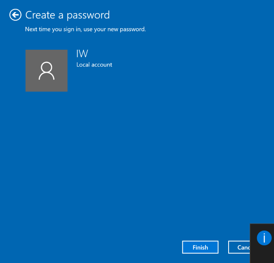Image resolution: width=274 pixels, height=263 pixels.
Task: Click the Local account label
Action: pyautogui.click(x=94, y=65)
